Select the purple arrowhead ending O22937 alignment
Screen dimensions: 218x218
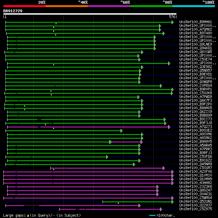point(140,206)
